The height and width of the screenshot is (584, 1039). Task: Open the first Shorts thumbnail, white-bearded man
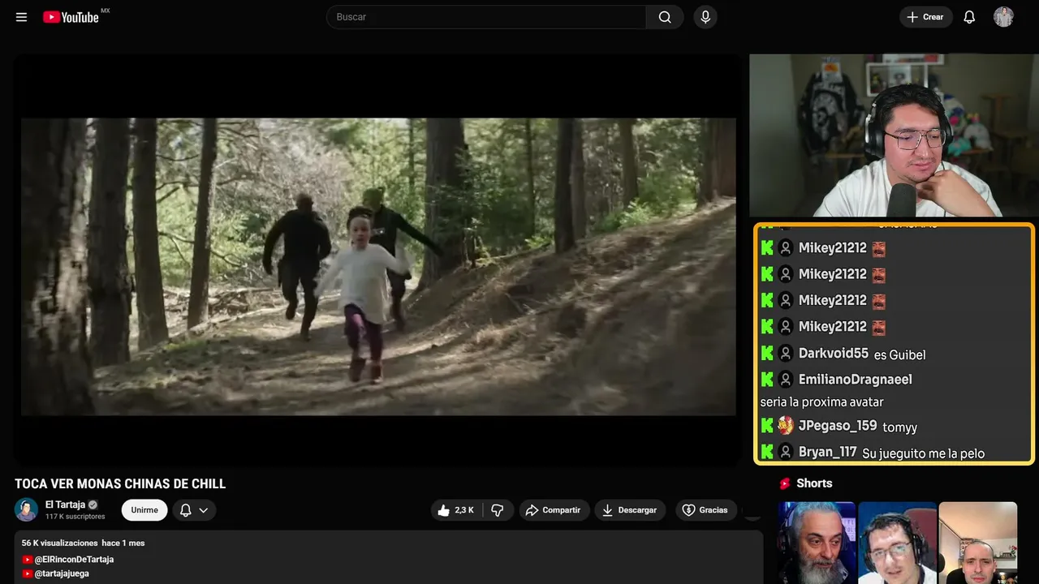point(817,543)
